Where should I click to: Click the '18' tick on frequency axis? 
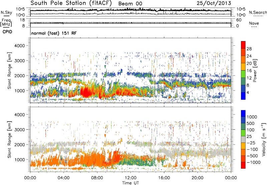pyautogui.click(x=22, y=20)
